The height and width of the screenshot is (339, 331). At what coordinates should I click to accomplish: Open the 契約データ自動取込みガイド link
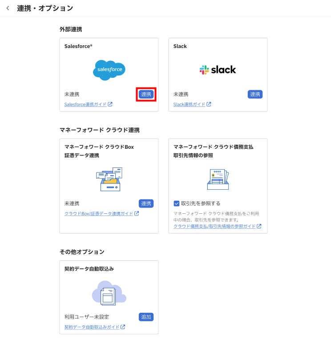92,327
